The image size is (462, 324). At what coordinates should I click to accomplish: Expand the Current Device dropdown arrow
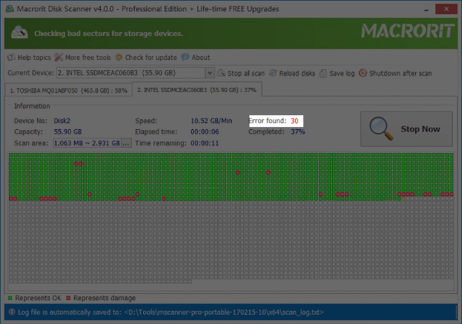click(x=210, y=73)
